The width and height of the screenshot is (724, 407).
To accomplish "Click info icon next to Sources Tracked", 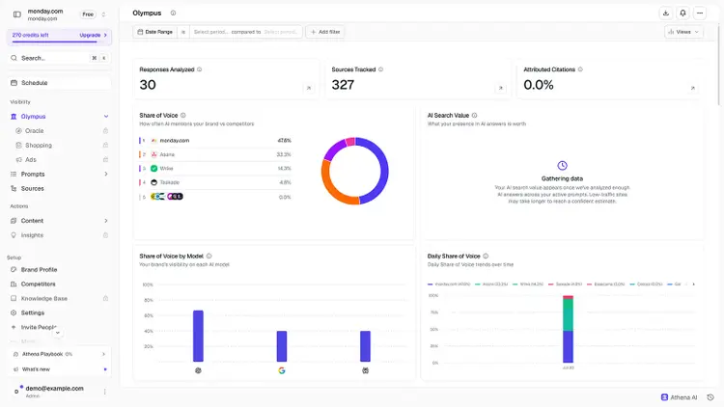I will (381, 69).
